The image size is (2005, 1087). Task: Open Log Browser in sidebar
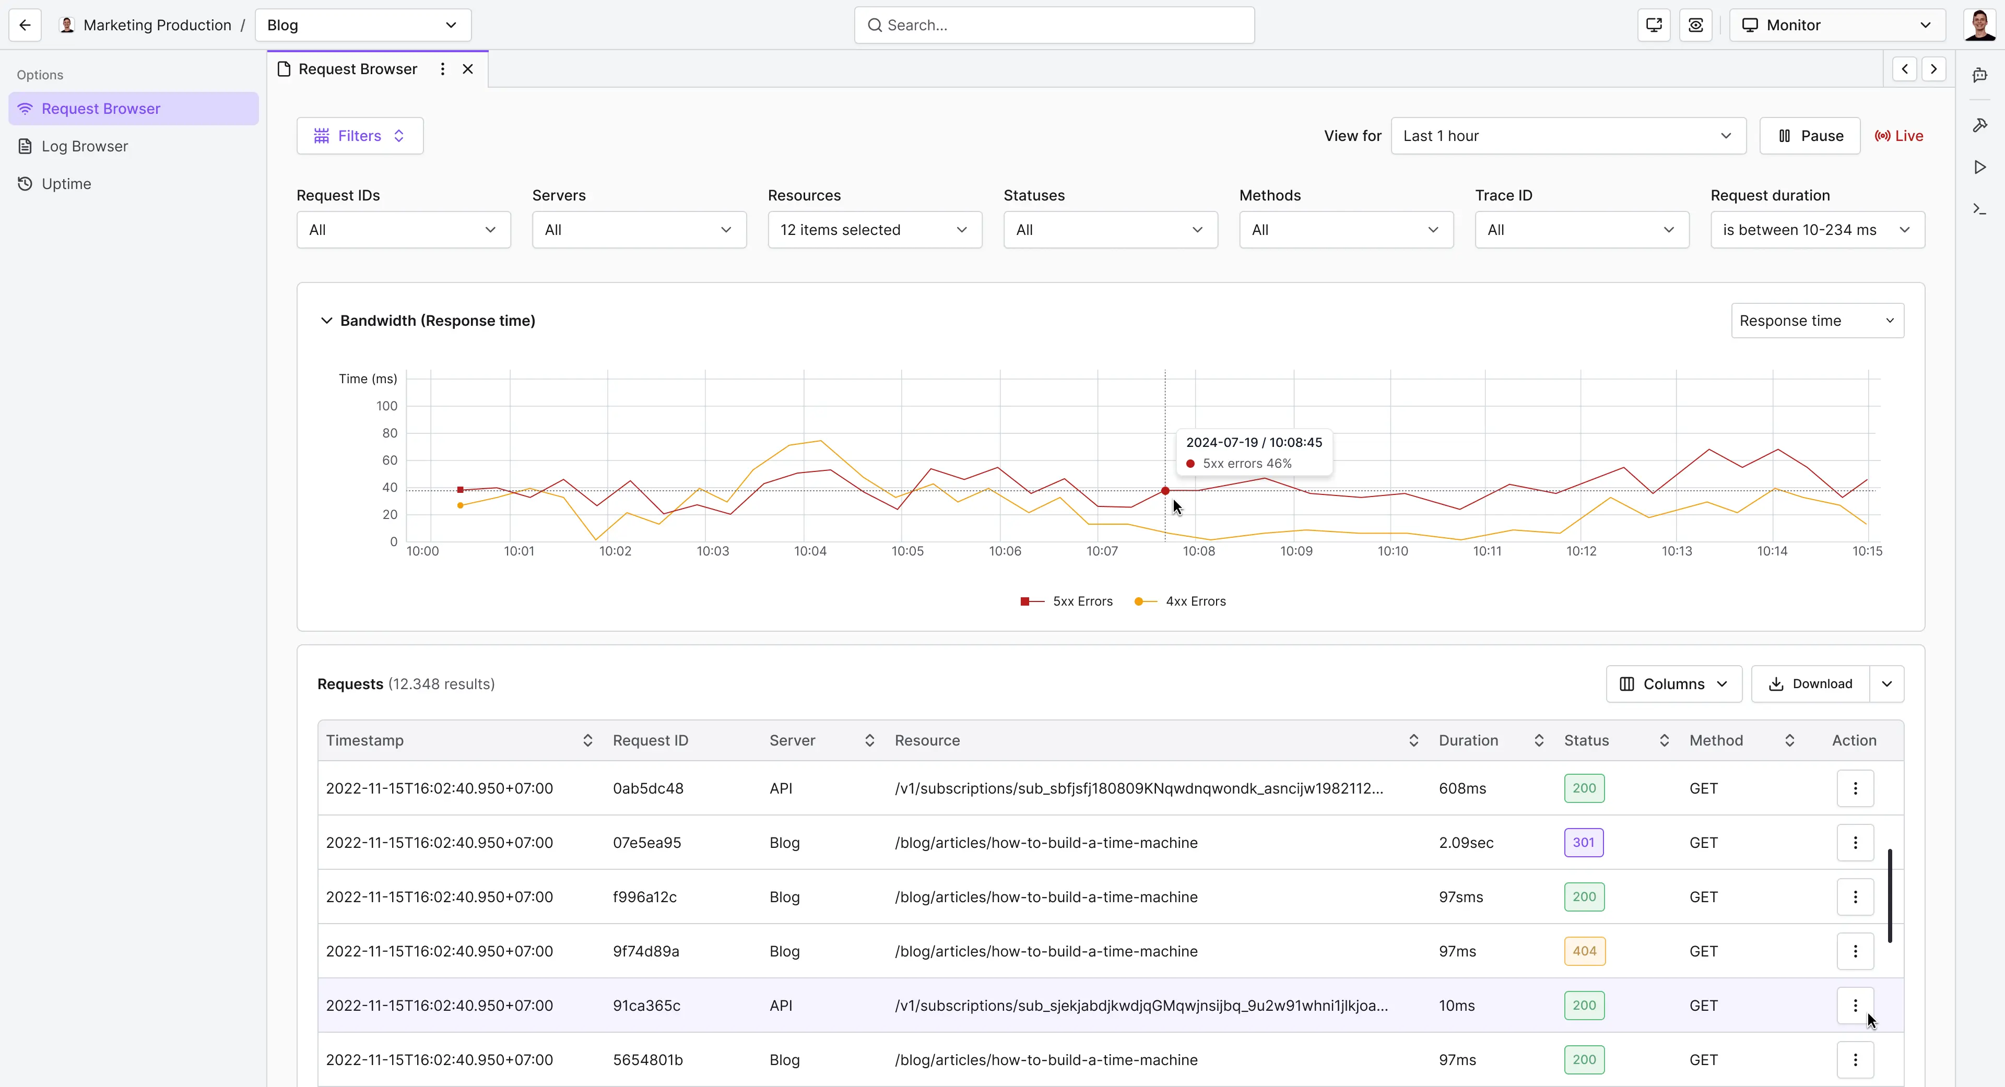[84, 146]
